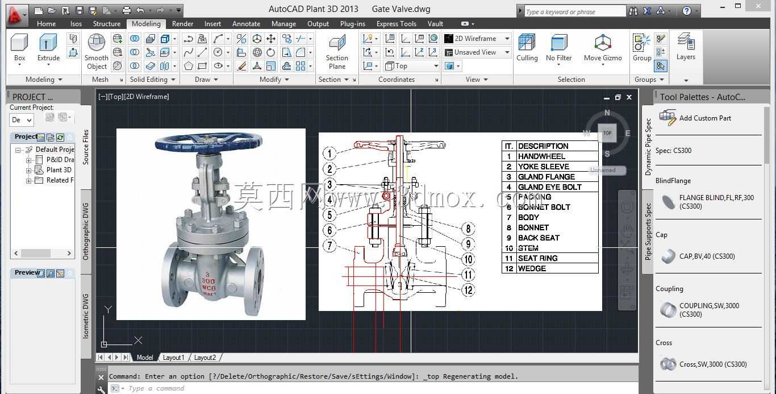The width and height of the screenshot is (776, 394).
Task: Open the Section Plane tool
Action: (337, 52)
